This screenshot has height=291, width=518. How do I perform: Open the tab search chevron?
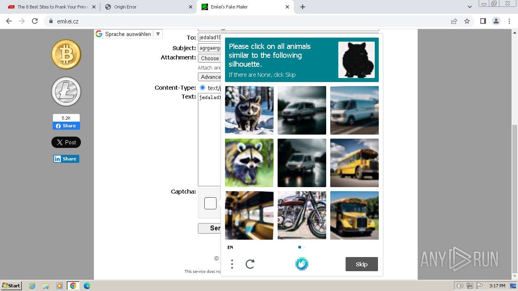point(469,7)
